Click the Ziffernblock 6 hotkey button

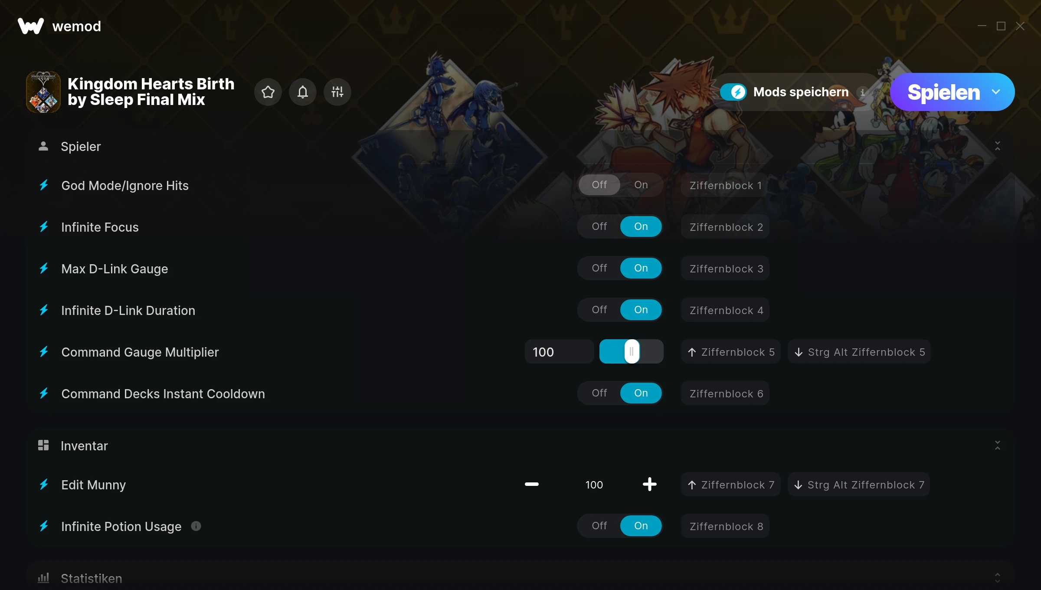click(x=725, y=393)
